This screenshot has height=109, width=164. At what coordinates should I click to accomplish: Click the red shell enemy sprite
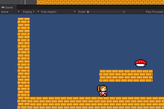point(141,63)
